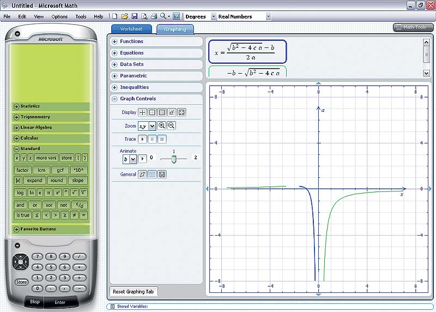Open the Zoom x,y axis dropdown
Viewport: 436px width, 312px height.
[152, 126]
